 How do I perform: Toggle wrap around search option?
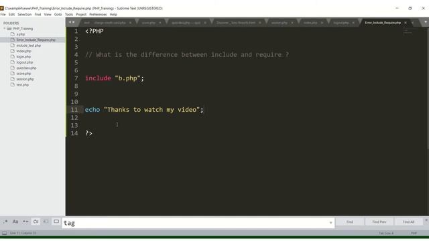36,222
